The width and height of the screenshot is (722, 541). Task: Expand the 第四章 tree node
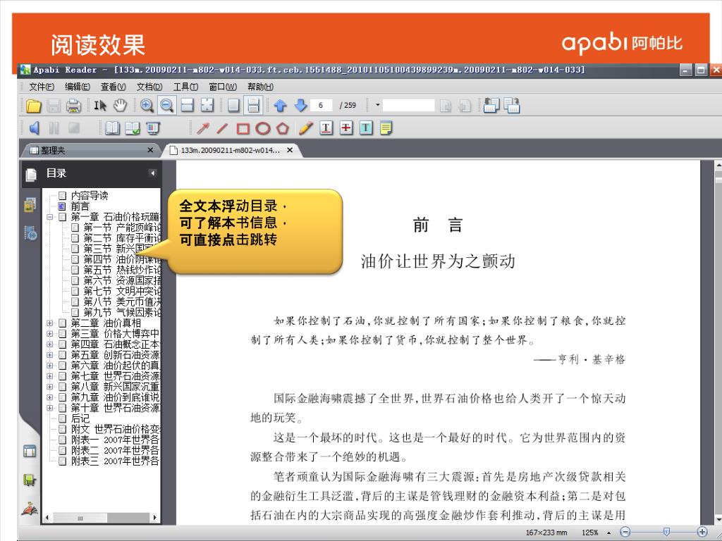point(50,344)
